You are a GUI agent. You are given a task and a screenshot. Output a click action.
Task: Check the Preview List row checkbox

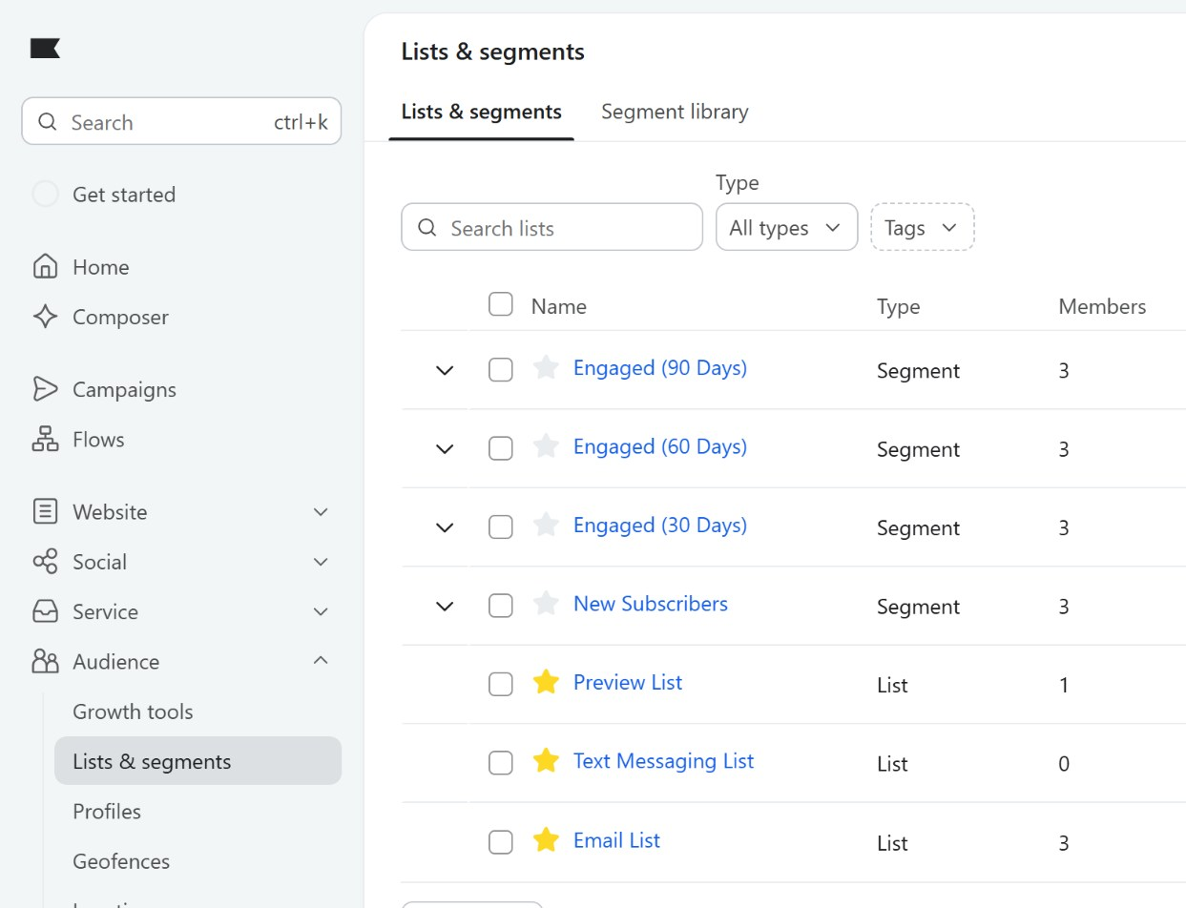(501, 684)
